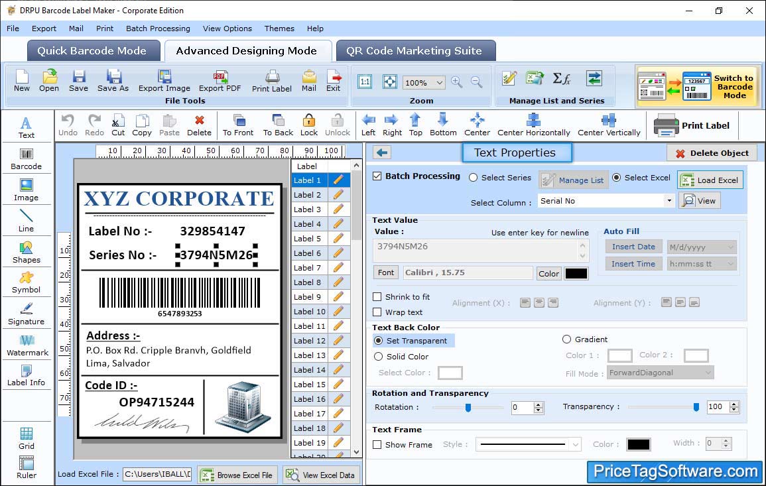Screen dimensions: 766x486
Task: Click Save As in File Tools
Action: [113, 81]
